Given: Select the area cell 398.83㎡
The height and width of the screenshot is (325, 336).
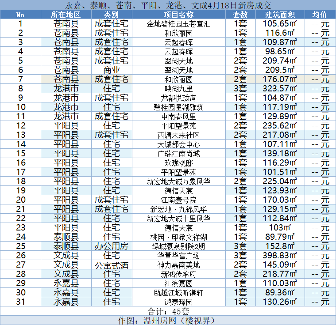Looking at the screenshot, I should click(x=280, y=256).
